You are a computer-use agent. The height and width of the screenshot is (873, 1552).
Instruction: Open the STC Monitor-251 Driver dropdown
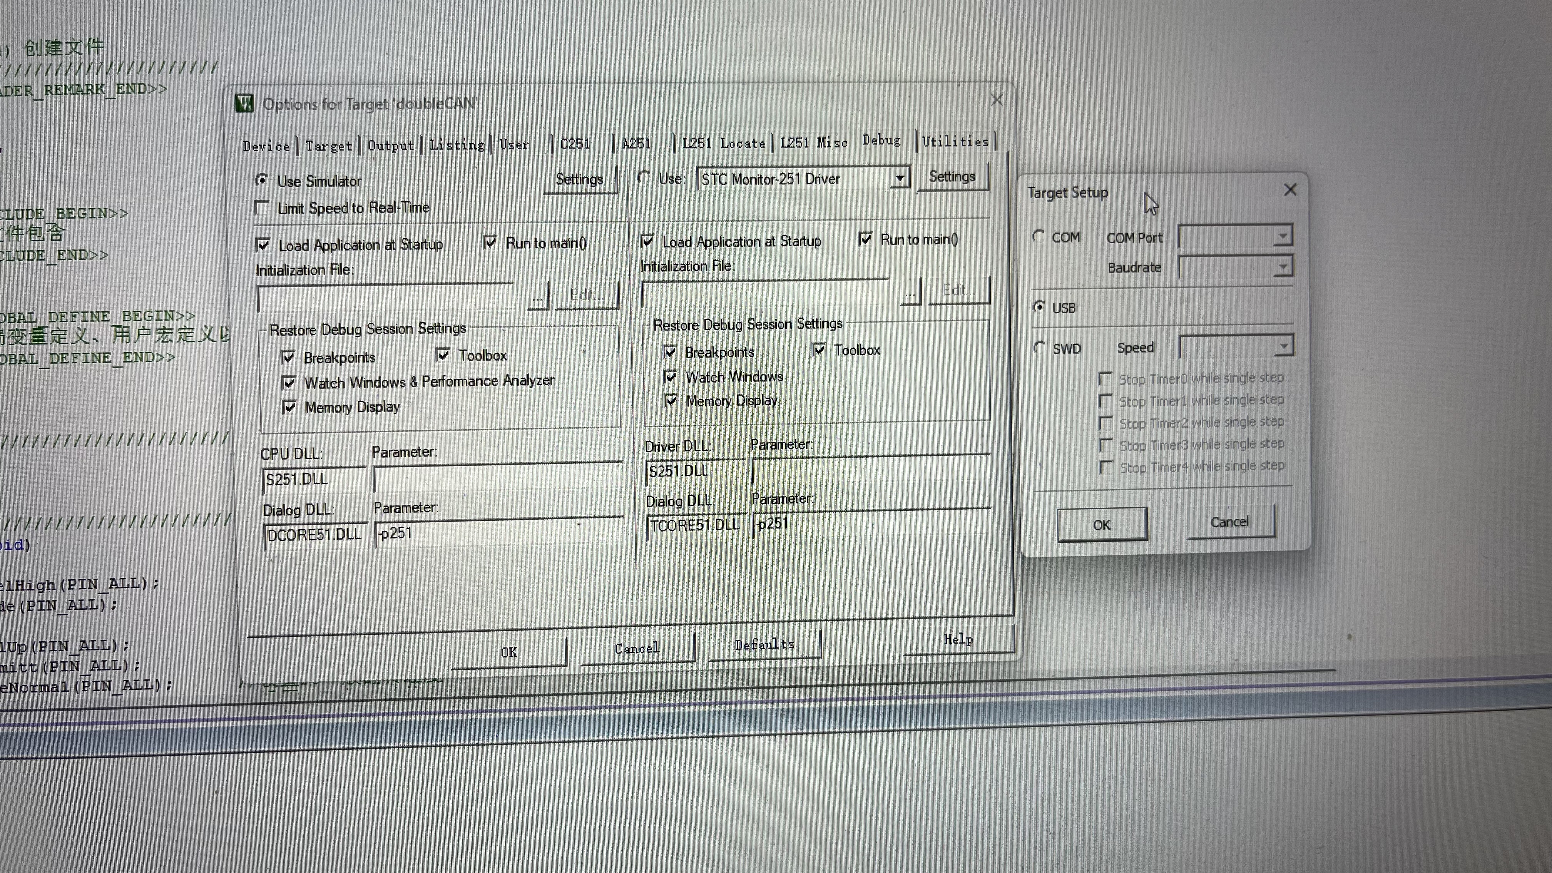pyautogui.click(x=900, y=178)
